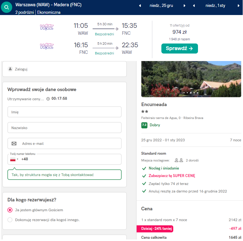
Task: Click the Wizz logo for outbound flight 11:05
Action: pyautogui.click(x=47, y=27)
